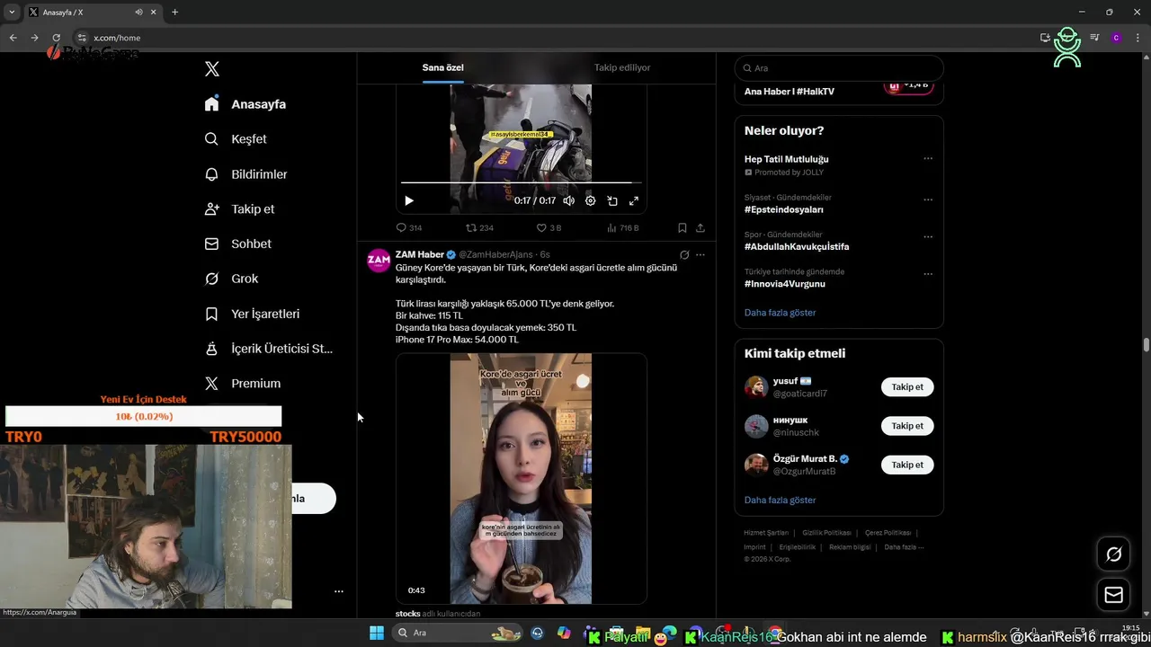
Task: Open the floating messages envelope button
Action: (1113, 595)
